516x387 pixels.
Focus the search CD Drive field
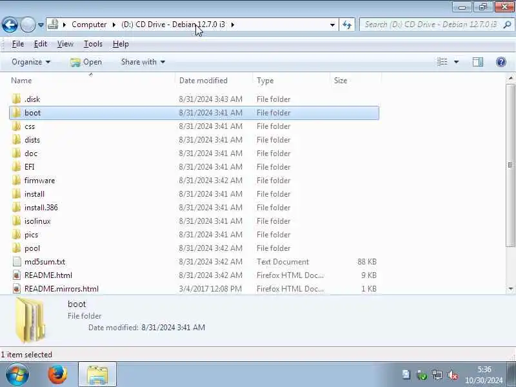(x=430, y=25)
